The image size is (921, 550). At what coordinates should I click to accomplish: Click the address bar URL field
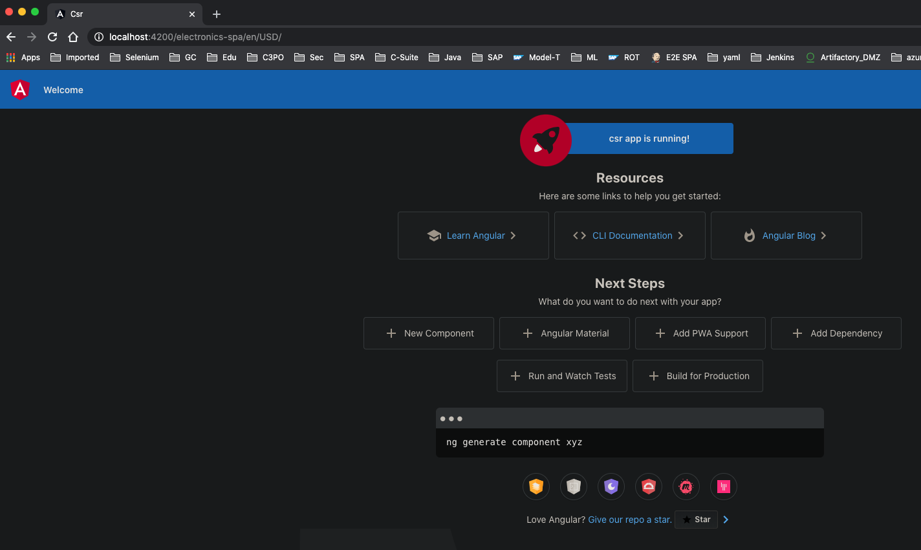[504, 37]
